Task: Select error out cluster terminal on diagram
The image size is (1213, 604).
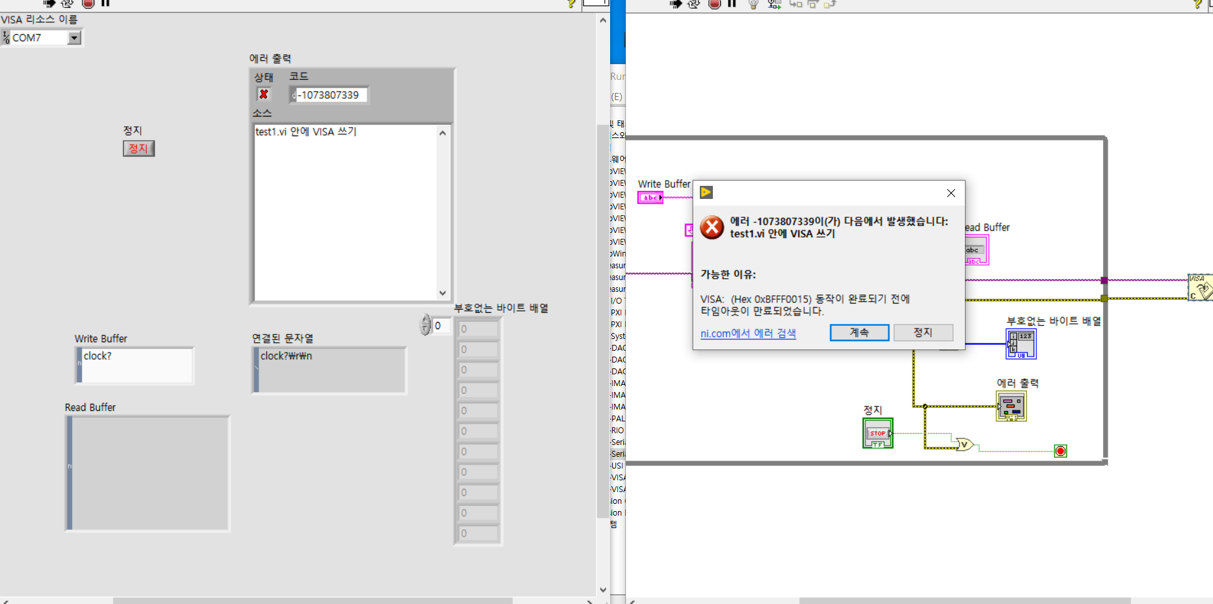Action: coord(1011,406)
